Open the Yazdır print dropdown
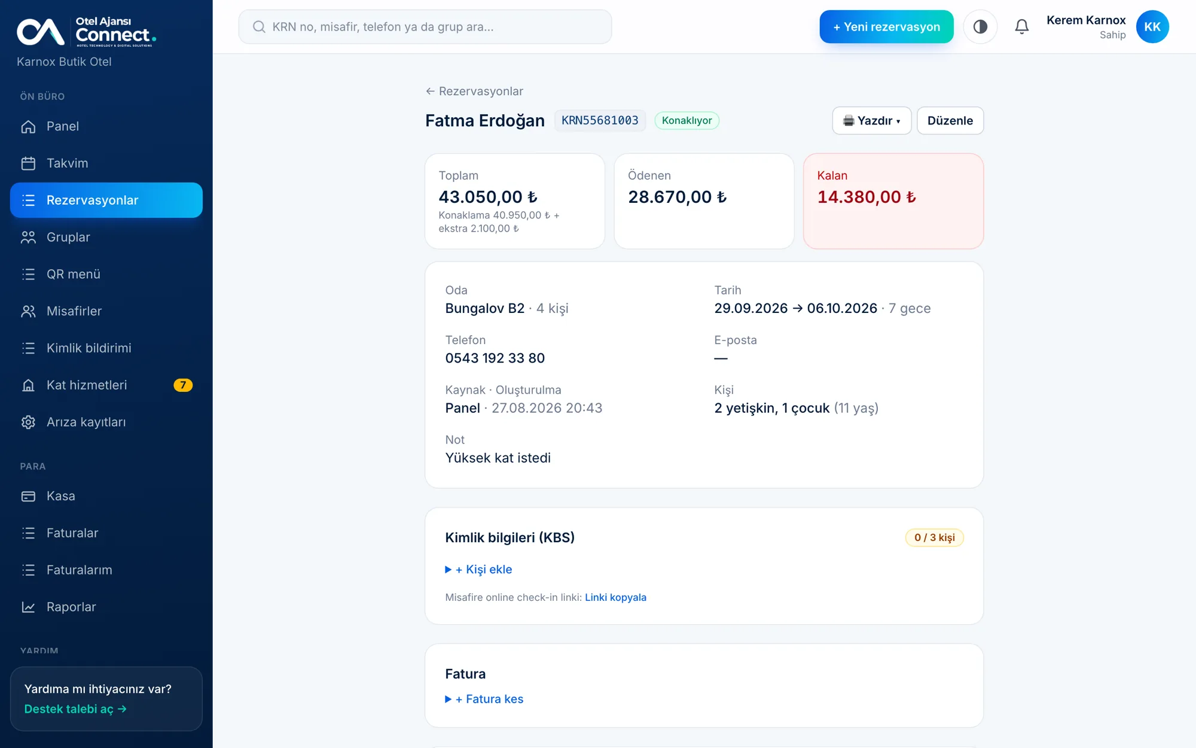Screen dimensions: 1196x748 [x=871, y=121]
